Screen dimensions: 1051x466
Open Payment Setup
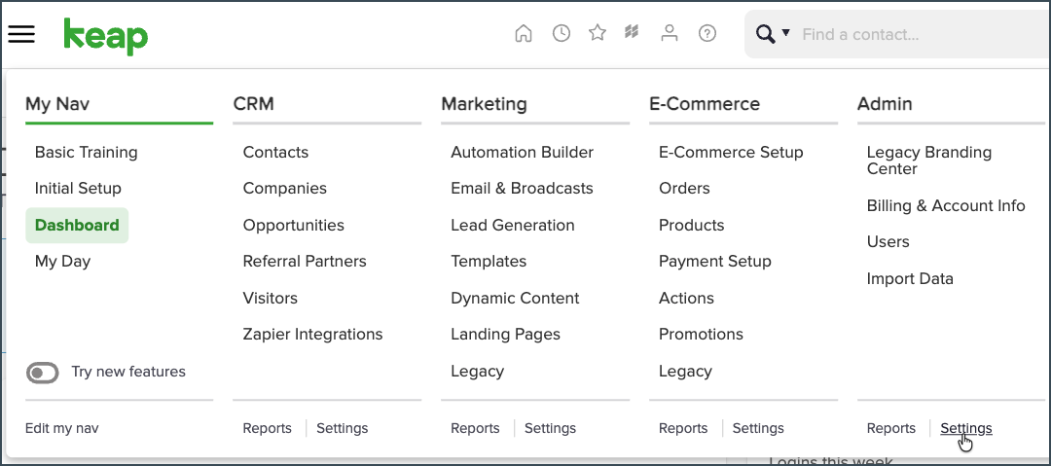[x=715, y=262]
